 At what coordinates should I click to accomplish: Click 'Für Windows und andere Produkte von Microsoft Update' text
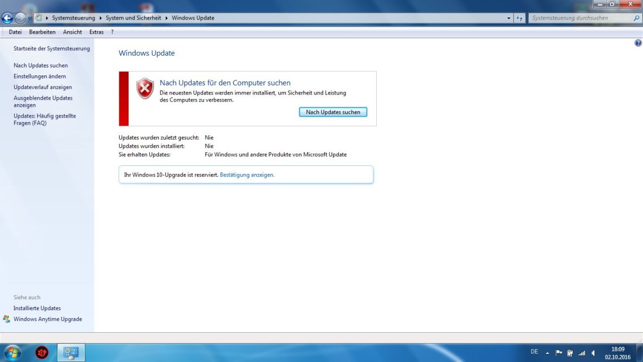pos(276,155)
